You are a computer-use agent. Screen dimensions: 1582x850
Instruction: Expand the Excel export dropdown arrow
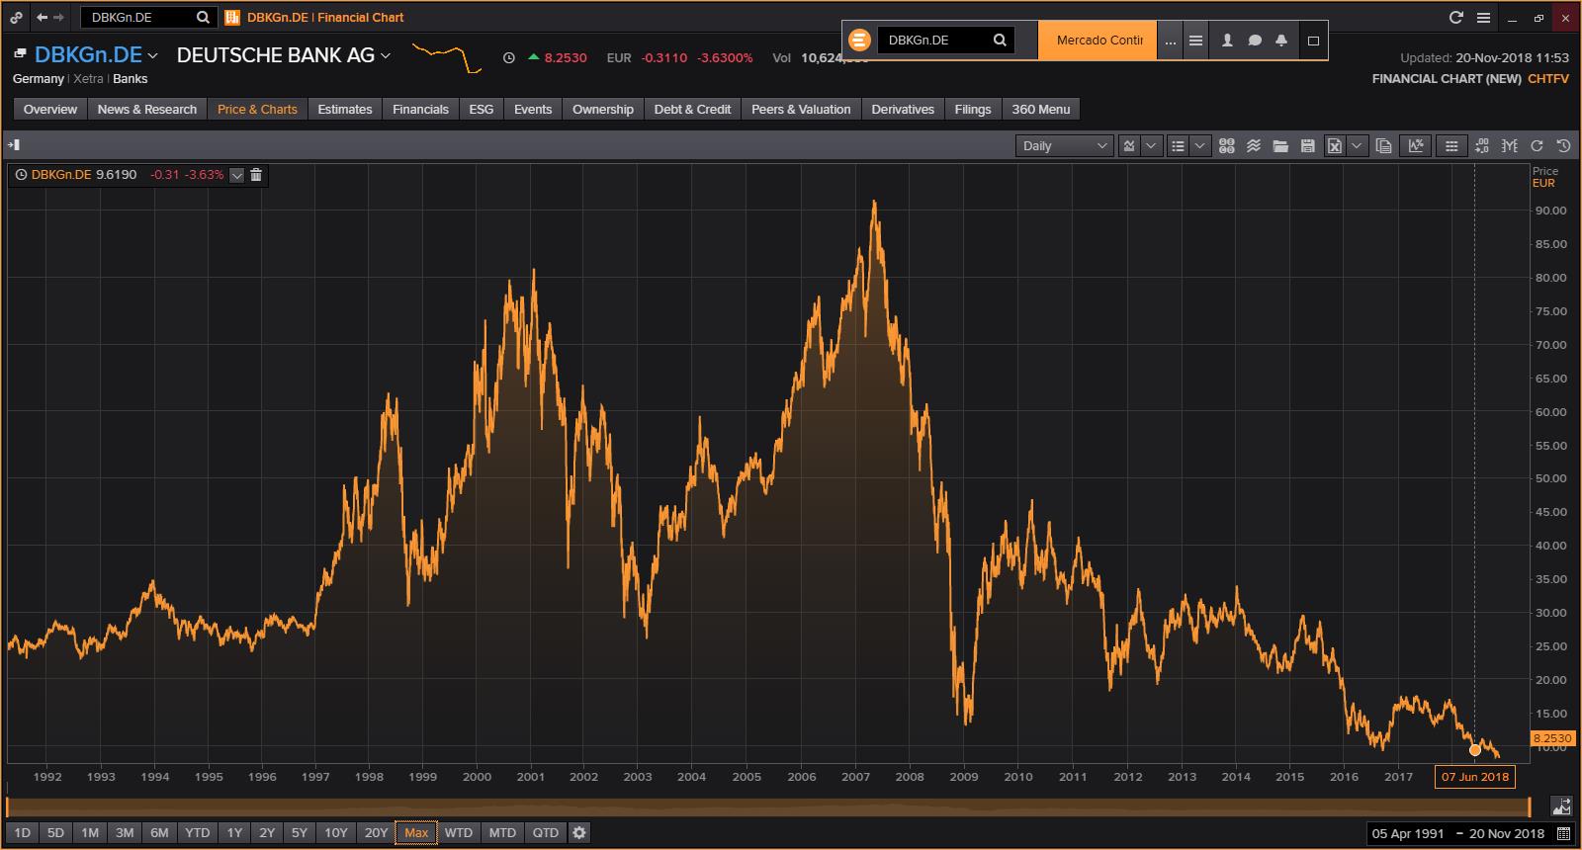click(x=1357, y=145)
